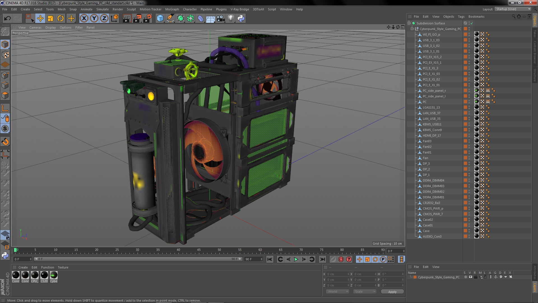Click the coordinate system icon

[x=115, y=19]
